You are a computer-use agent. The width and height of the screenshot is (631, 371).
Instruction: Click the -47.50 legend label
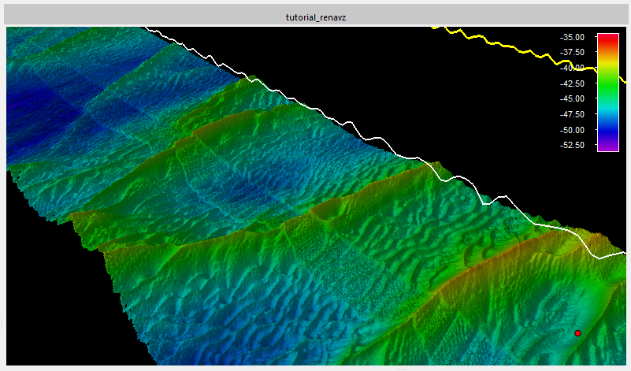point(572,114)
